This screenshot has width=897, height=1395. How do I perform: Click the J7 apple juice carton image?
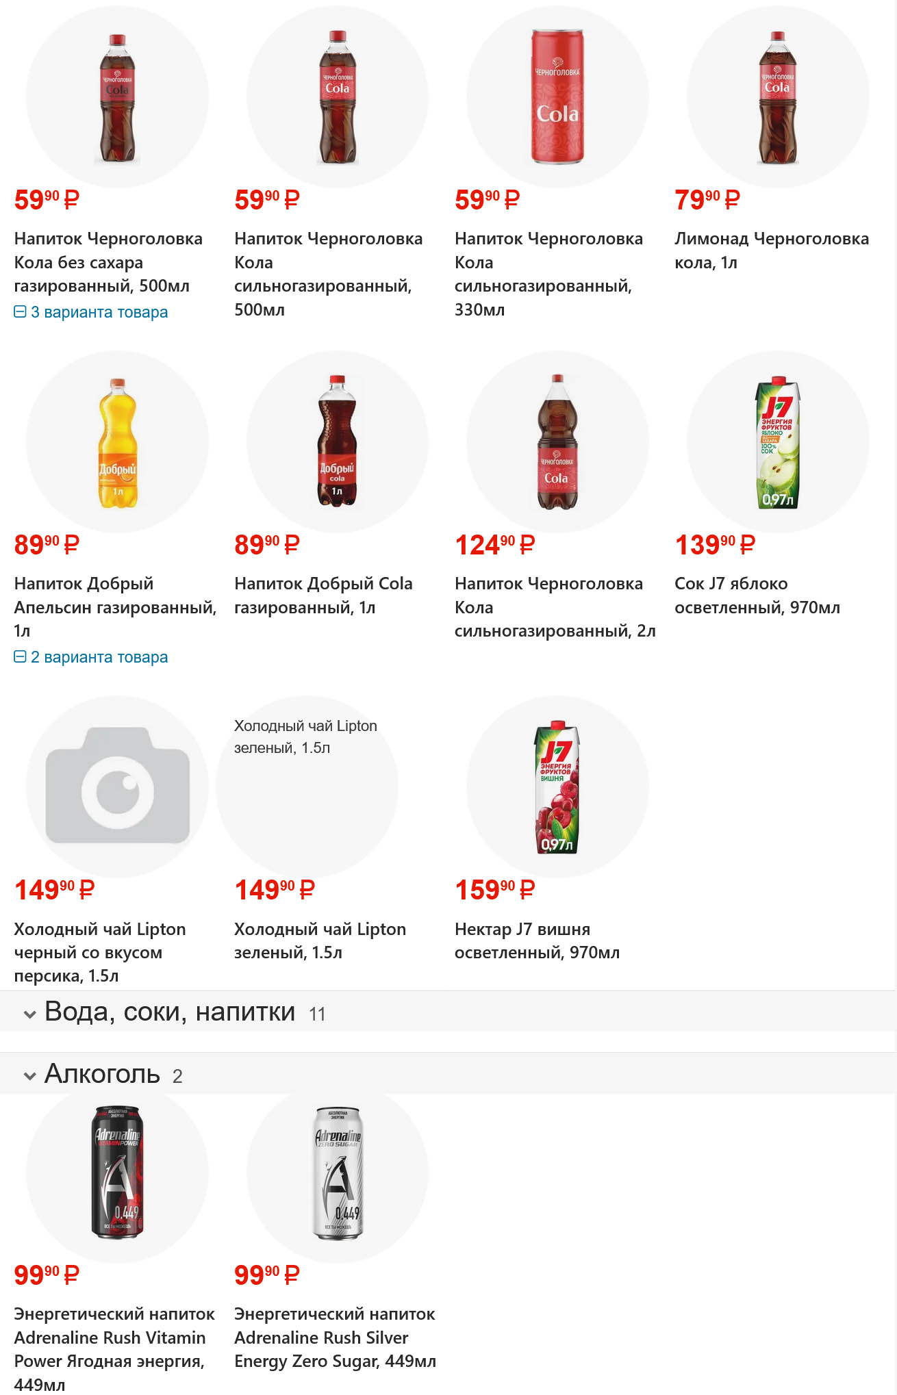(777, 442)
